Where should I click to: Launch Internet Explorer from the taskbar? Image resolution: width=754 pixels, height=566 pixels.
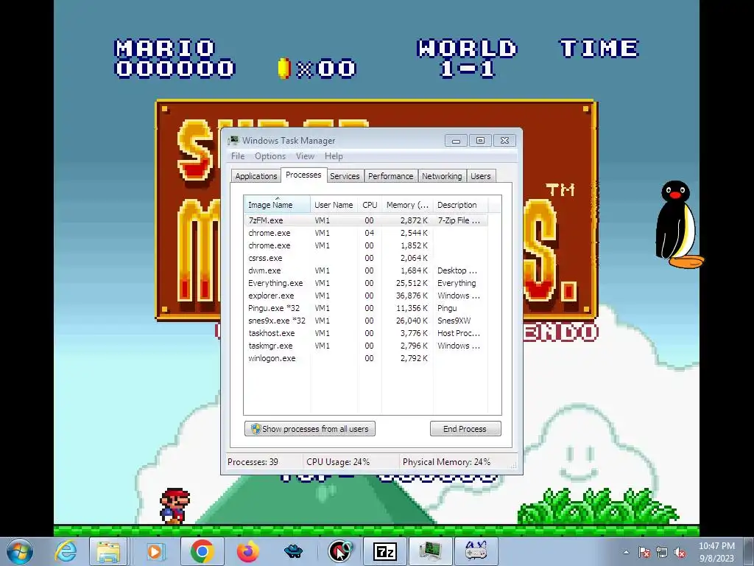(x=66, y=551)
